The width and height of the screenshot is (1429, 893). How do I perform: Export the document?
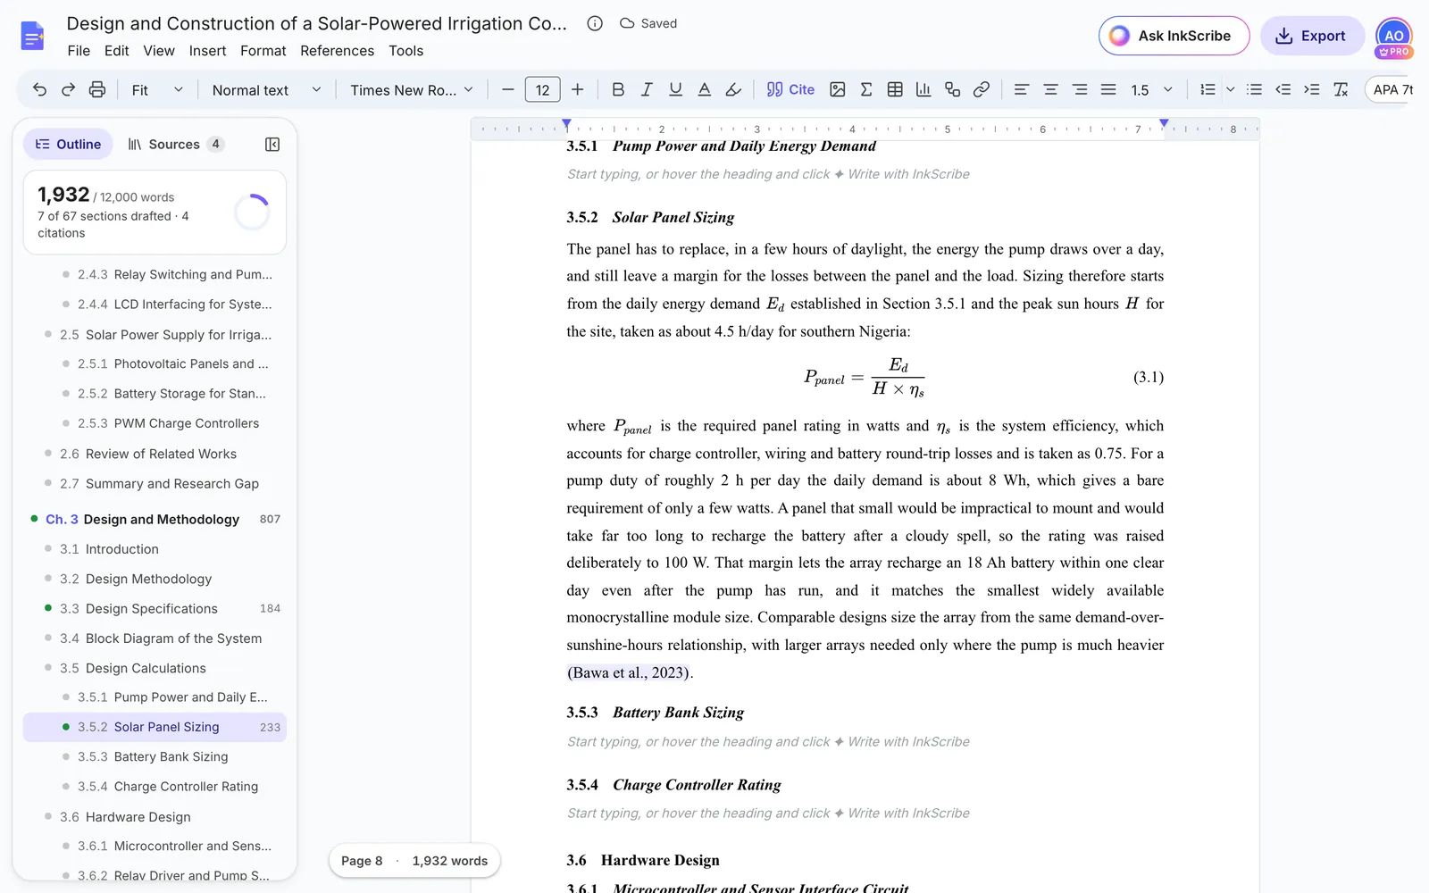(x=1312, y=36)
